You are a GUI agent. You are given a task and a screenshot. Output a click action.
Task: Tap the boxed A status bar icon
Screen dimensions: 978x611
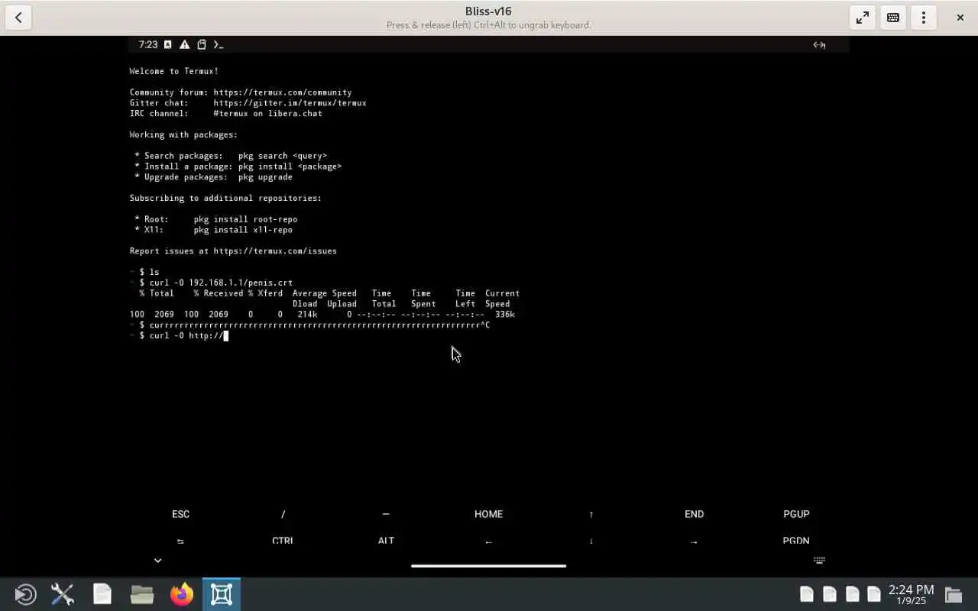(168, 45)
